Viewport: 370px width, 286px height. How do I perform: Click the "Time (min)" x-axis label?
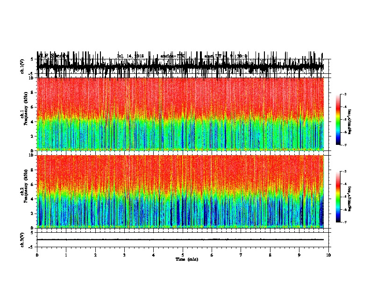(187, 259)
